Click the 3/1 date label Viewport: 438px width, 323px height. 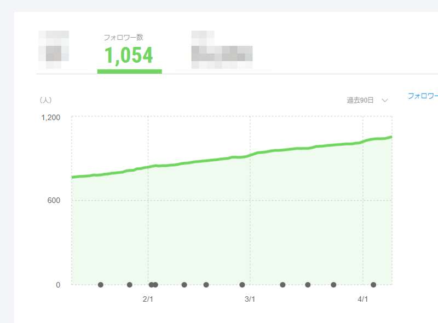coord(250,299)
